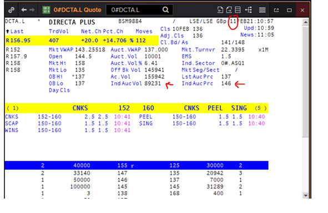Click the Adj.Cls label
This screenshot has height=213, width=328.
coord(172,35)
